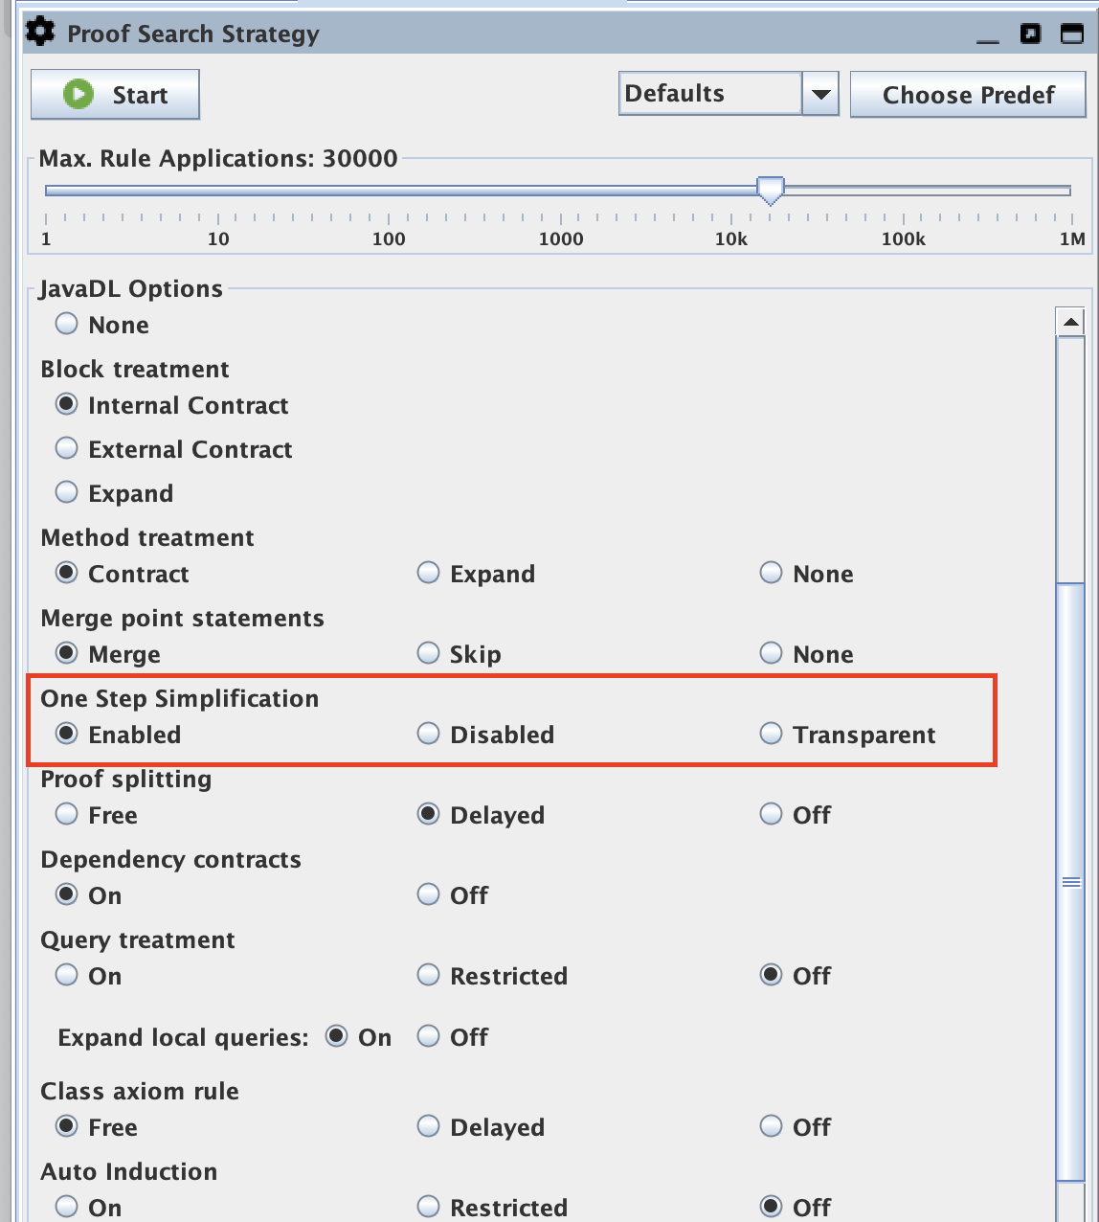Click the Block treatment heading
This screenshot has height=1222, width=1099.
pyautogui.click(x=135, y=369)
